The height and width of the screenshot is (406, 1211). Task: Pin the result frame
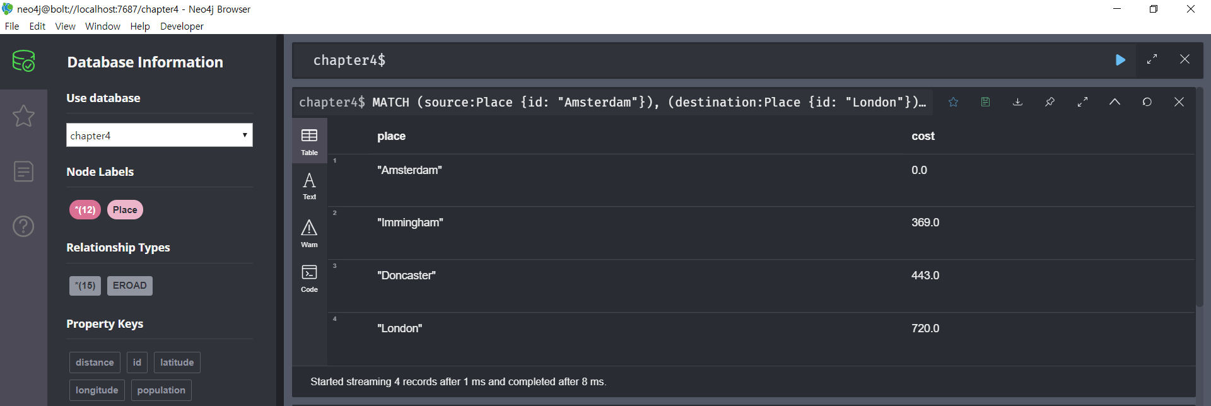click(x=1050, y=102)
